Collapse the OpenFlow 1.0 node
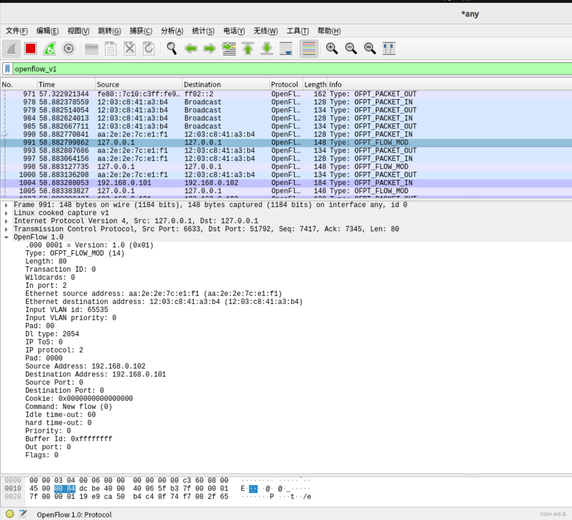This screenshot has height=520, width=572. click(7, 237)
